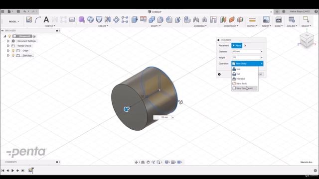Image resolution: width=319 pixels, height=179 pixels.
Task: Click the Select window tool icon
Action: click(306, 19)
